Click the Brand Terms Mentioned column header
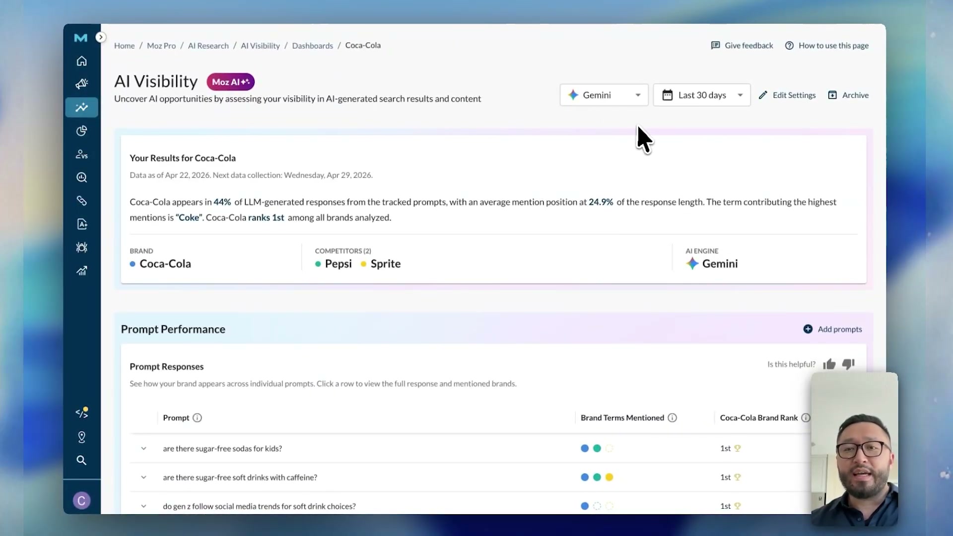The image size is (953, 536). coord(622,418)
